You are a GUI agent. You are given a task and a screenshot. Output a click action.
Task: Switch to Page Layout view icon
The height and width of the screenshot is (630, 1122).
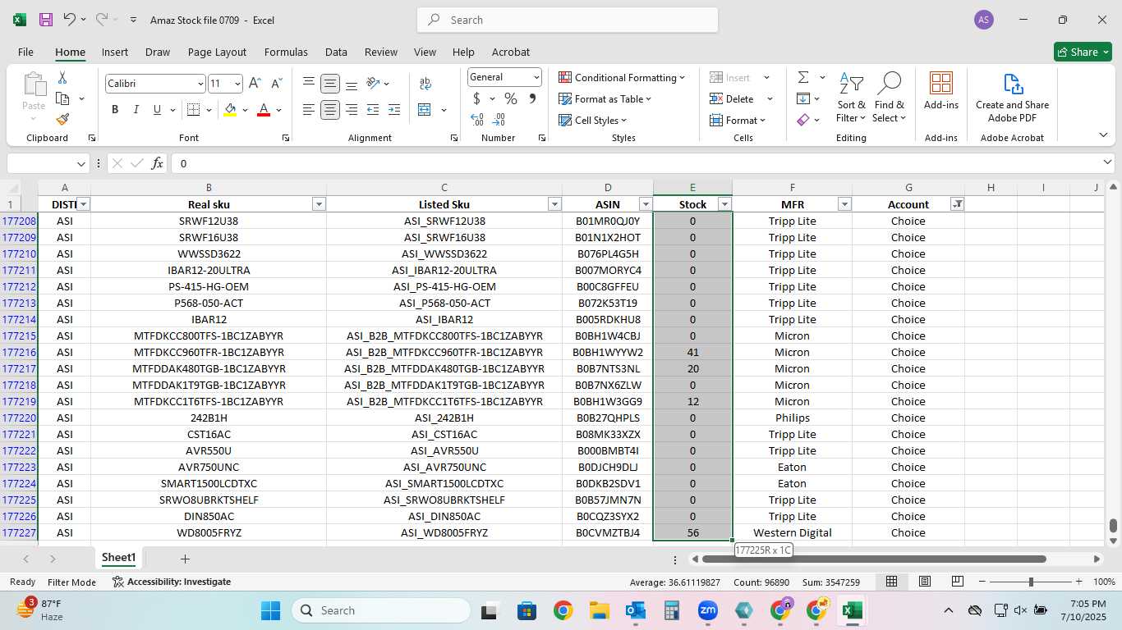pyautogui.click(x=925, y=582)
